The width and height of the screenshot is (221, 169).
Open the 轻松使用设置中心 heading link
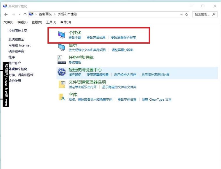85,70
